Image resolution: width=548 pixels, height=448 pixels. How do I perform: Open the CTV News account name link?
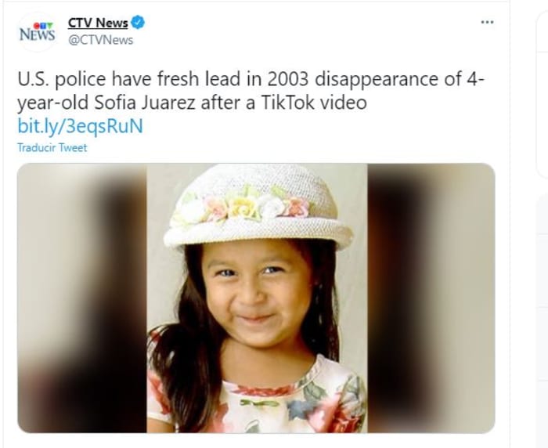(x=98, y=23)
